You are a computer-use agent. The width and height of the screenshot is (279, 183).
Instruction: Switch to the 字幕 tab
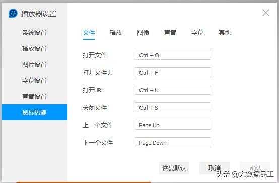(x=197, y=33)
